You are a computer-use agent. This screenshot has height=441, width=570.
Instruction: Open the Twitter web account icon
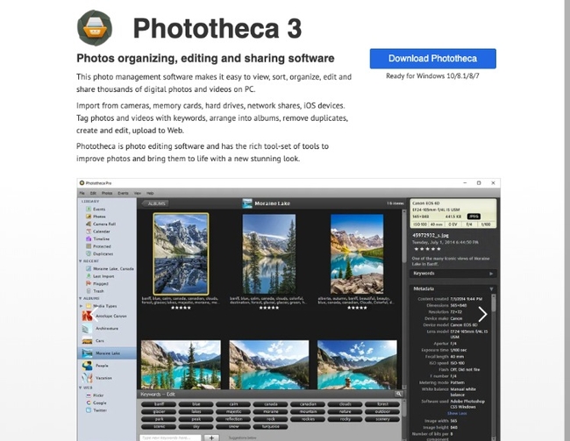pos(89,410)
